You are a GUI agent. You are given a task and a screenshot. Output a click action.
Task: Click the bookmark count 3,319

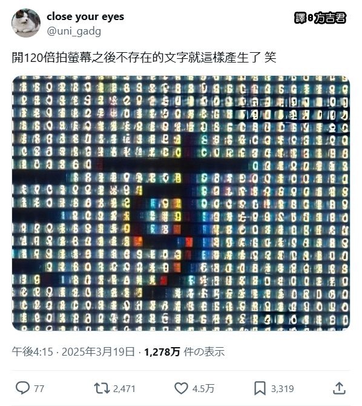tap(282, 388)
